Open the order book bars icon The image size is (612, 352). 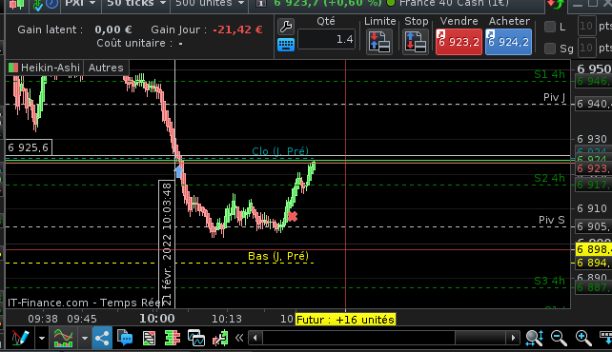click(173, 338)
